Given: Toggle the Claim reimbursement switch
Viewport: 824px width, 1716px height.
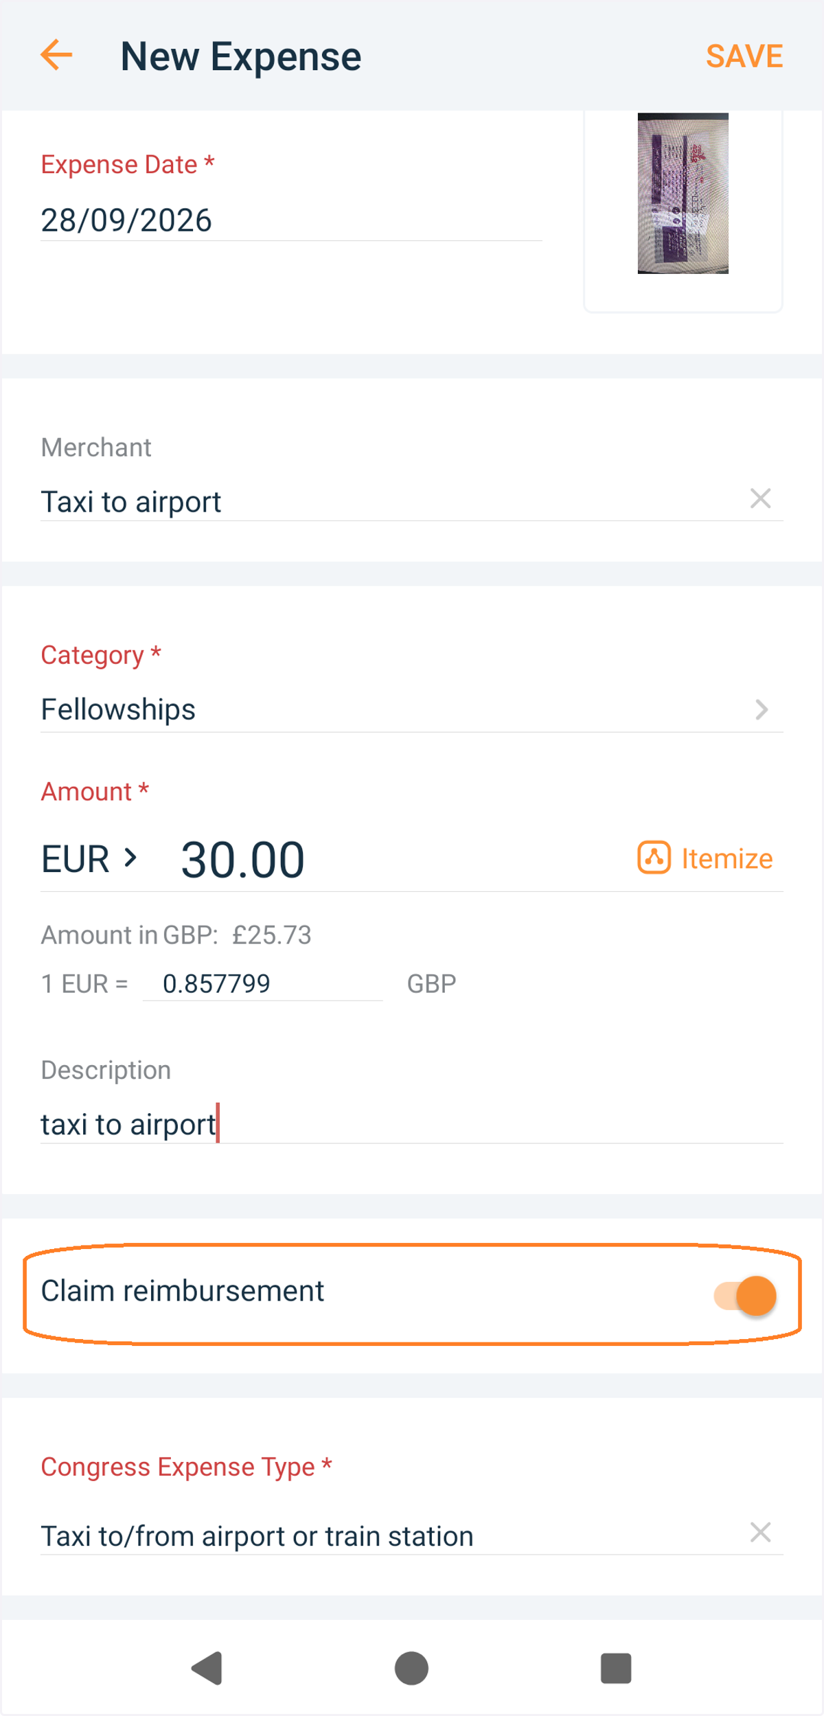Looking at the screenshot, I should [x=746, y=1296].
